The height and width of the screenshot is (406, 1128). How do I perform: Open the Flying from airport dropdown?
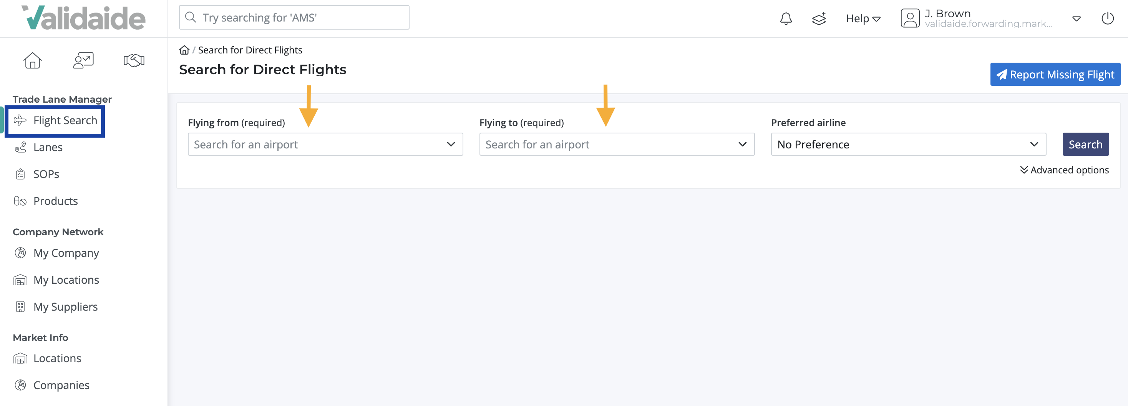coord(325,144)
